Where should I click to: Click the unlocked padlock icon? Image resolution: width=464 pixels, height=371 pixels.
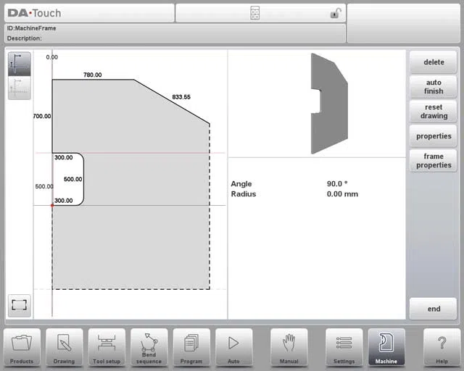tap(335, 13)
